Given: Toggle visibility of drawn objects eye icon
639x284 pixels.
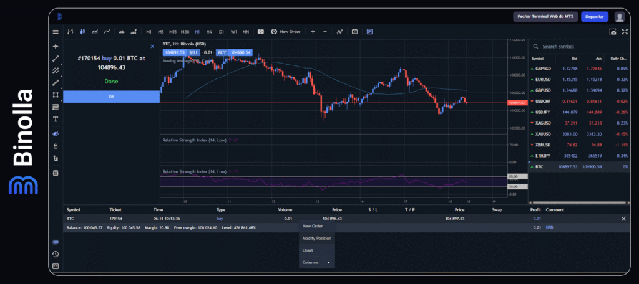Looking at the screenshot, I should 56,134.
